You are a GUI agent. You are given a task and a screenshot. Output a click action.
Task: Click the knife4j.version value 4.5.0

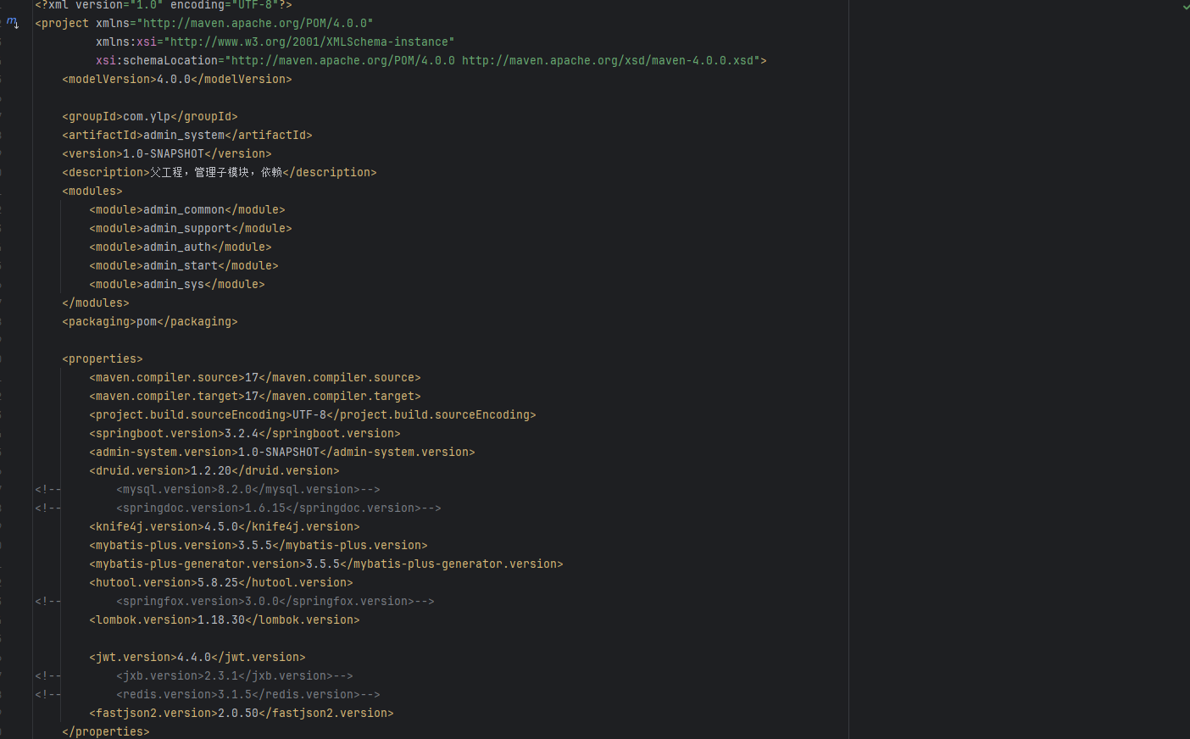221,526
